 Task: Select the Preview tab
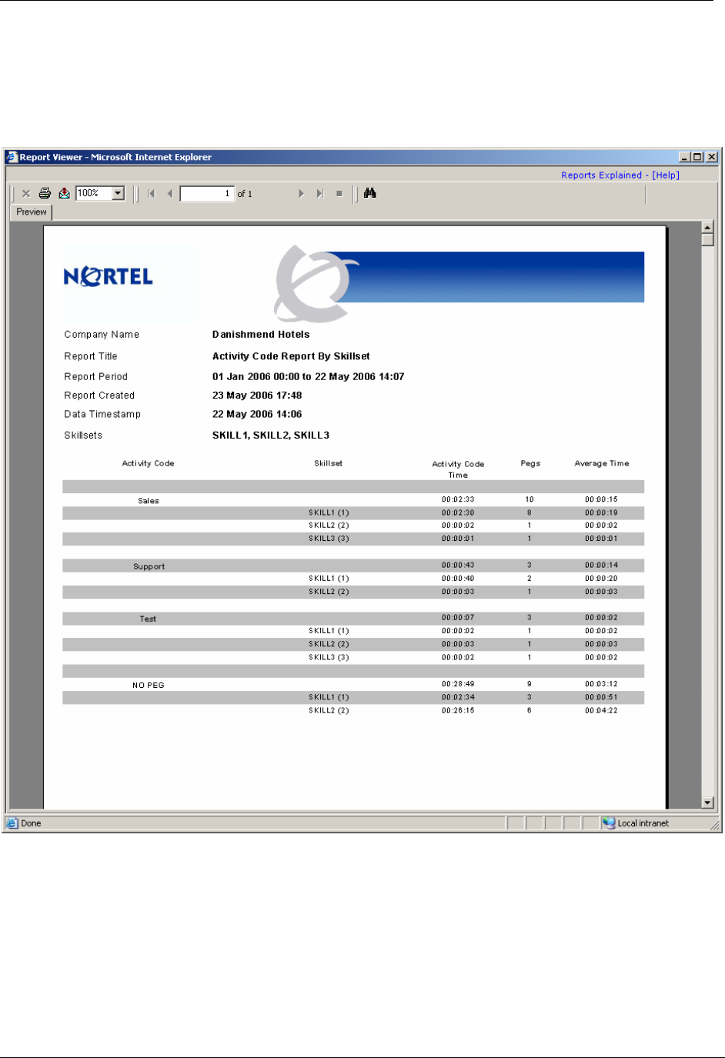pyautogui.click(x=32, y=212)
